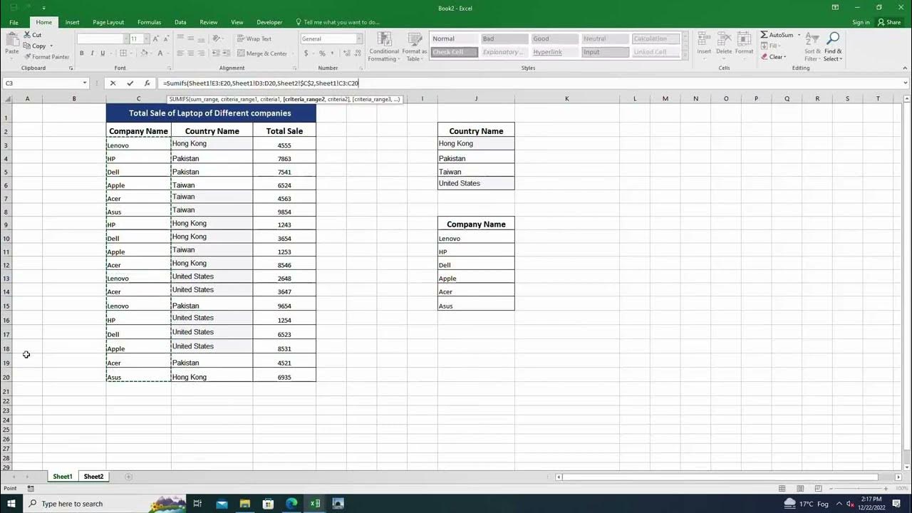
Task: Toggle Underline formatting
Action: pos(103,53)
